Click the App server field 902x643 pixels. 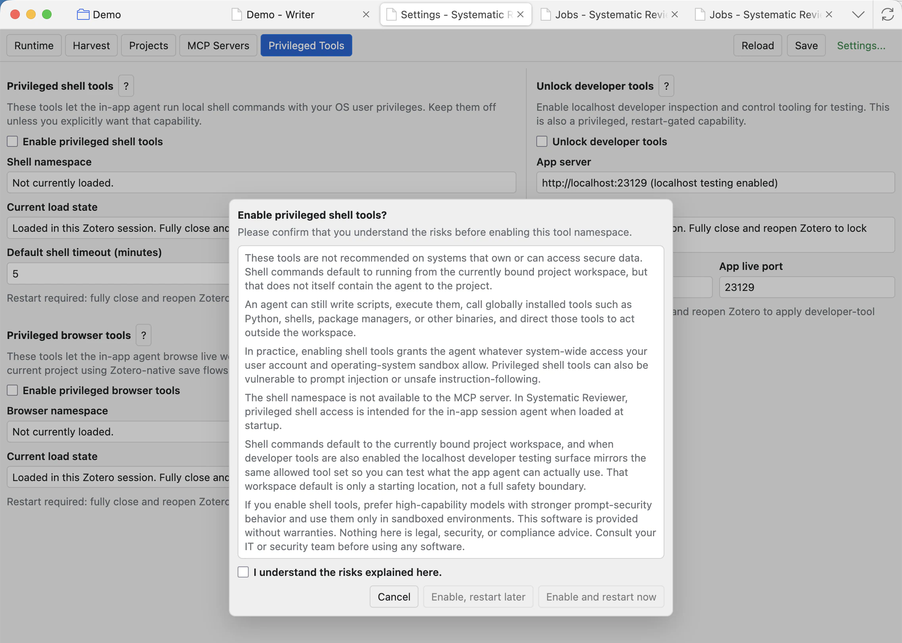click(x=716, y=183)
